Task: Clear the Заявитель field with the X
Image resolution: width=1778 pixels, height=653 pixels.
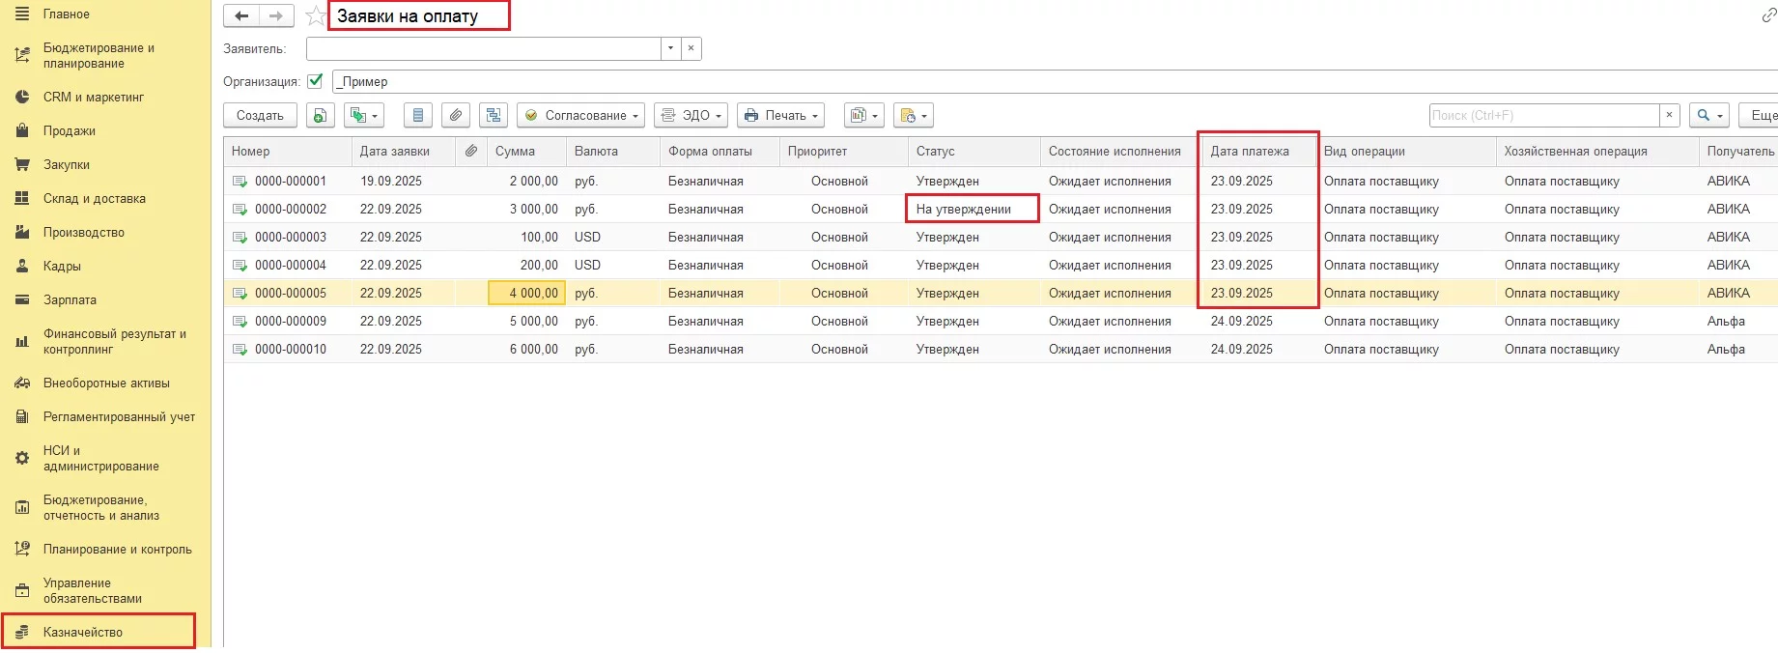Action: coord(691,48)
